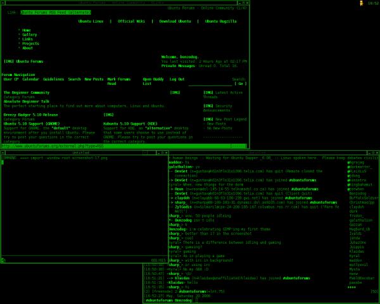Click the 001/015 position indicator in the editor
Viewport: 380px width, 304px height.
coord(158,260)
